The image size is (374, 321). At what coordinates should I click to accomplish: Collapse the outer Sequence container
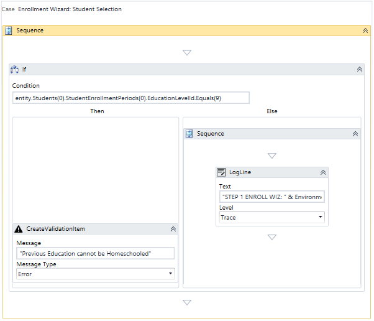(x=365, y=30)
